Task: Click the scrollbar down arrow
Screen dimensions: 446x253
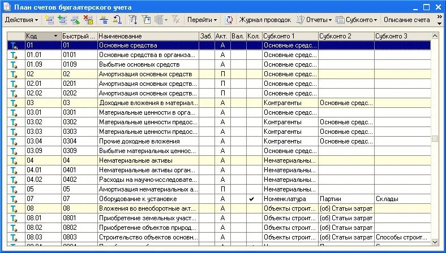Action: click(x=435, y=242)
